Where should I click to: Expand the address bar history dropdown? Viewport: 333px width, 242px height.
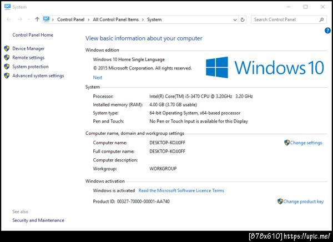[235, 20]
